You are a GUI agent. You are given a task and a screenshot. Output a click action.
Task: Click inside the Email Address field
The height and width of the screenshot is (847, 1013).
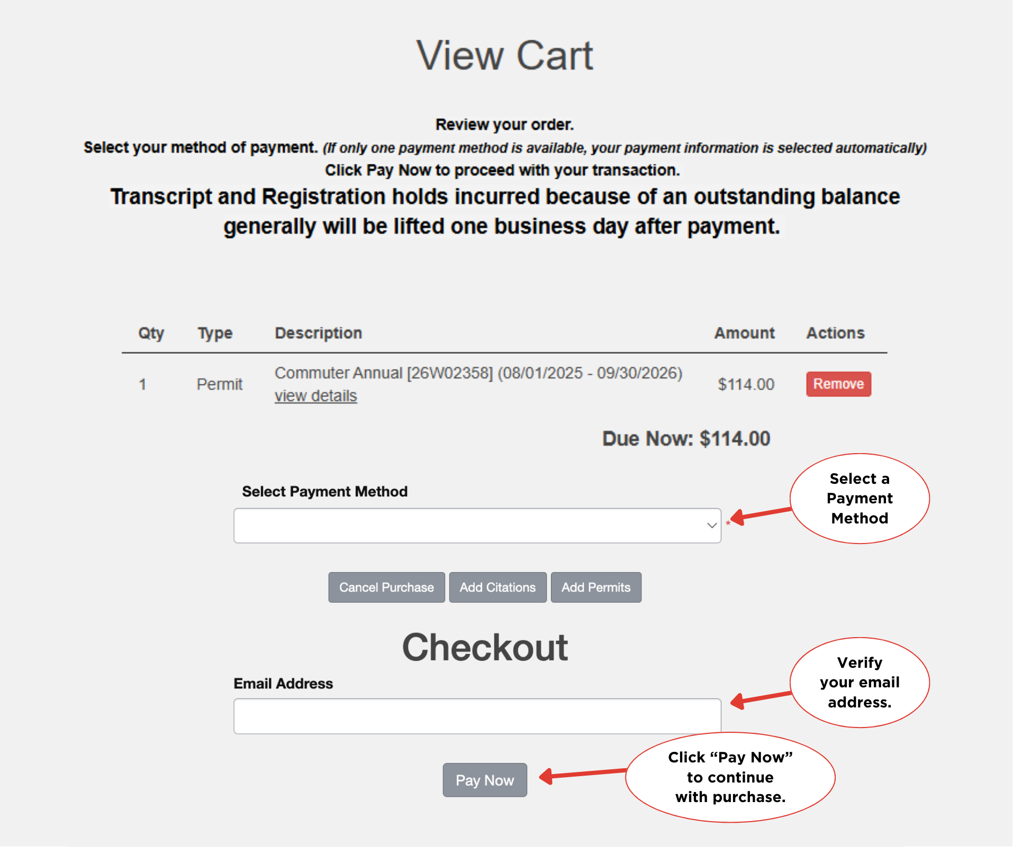(476, 716)
